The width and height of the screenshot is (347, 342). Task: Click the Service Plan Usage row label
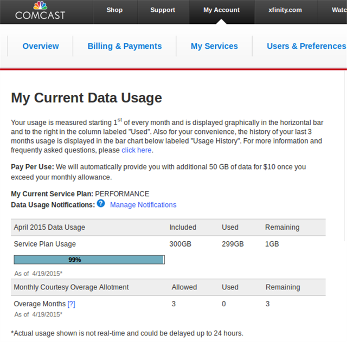click(45, 244)
